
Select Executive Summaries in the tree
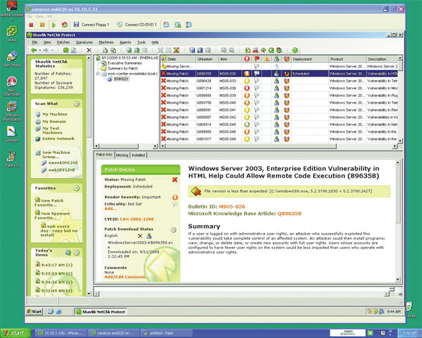(x=125, y=63)
